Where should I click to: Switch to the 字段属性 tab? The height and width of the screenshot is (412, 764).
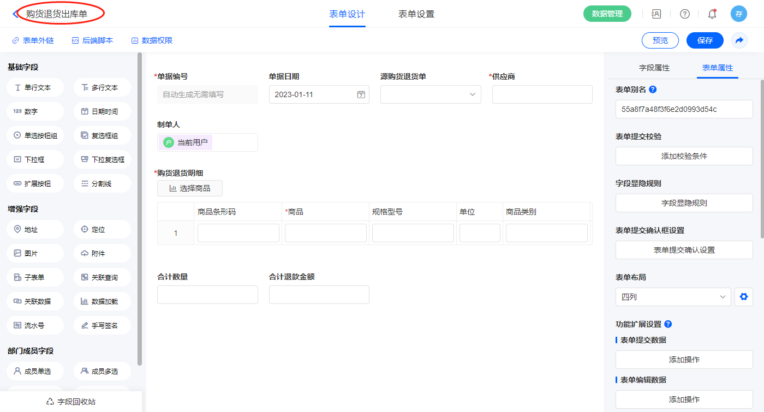(x=654, y=68)
